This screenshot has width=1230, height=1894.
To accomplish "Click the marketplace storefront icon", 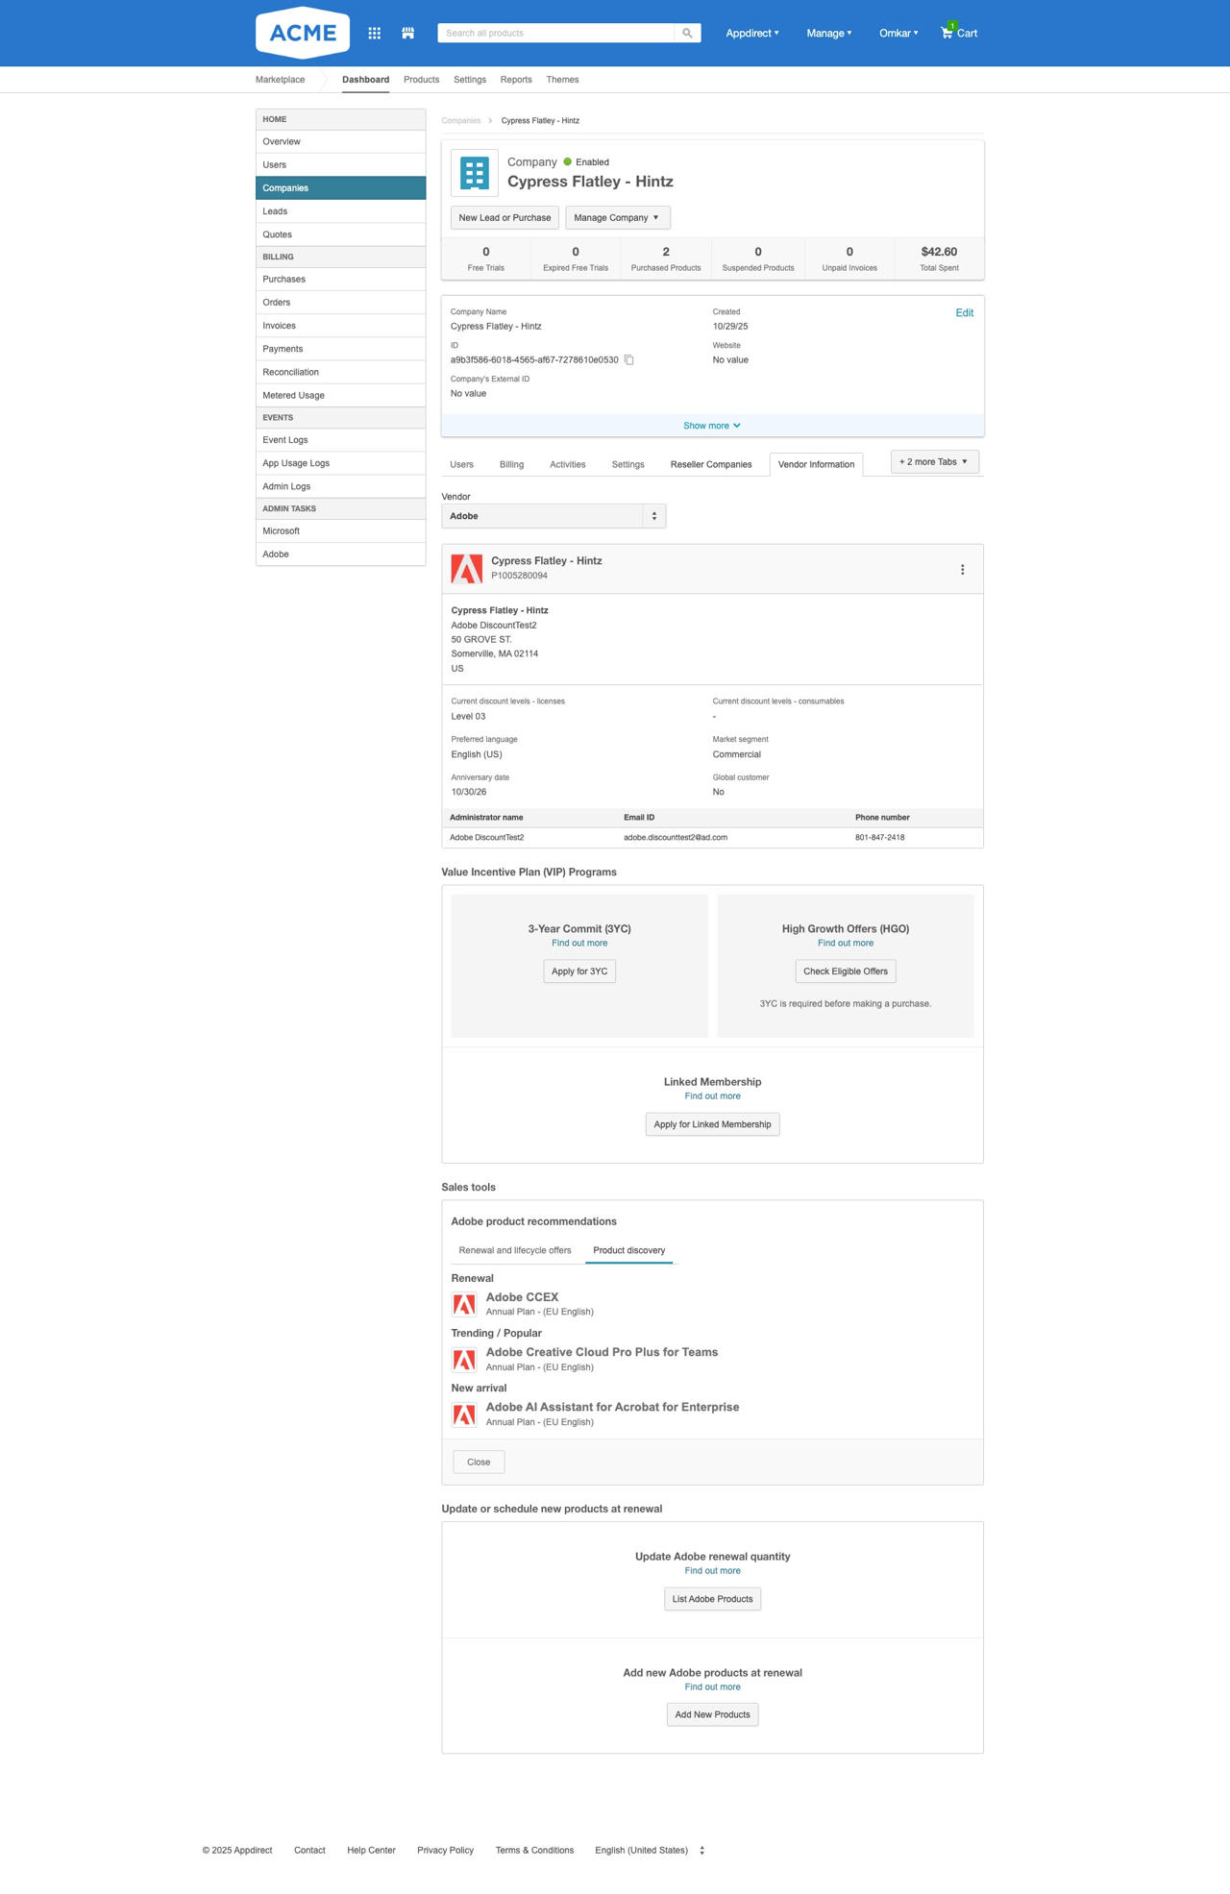I will pyautogui.click(x=408, y=33).
